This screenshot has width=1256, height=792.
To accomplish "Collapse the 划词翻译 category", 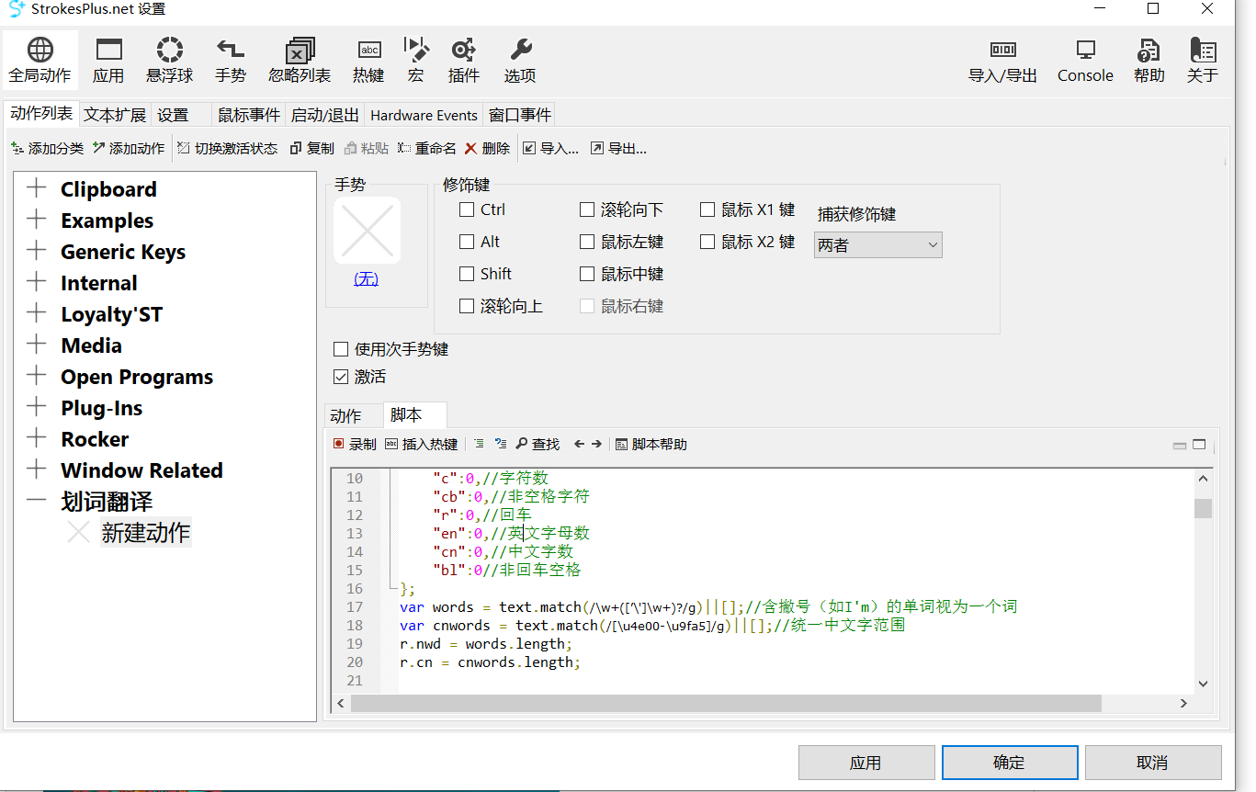I will [37, 501].
